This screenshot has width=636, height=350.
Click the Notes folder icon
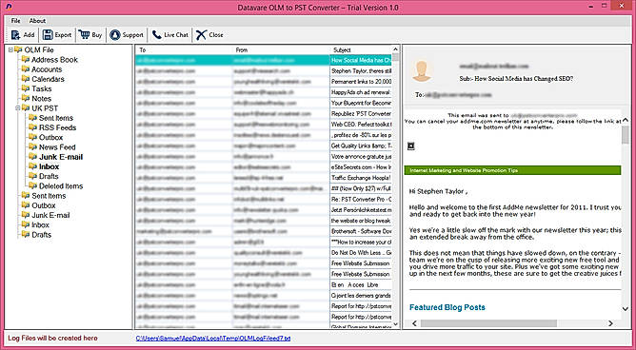click(26, 99)
